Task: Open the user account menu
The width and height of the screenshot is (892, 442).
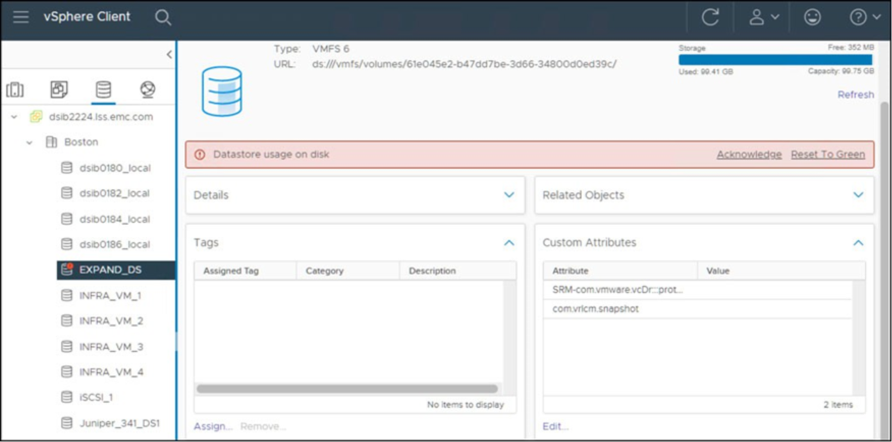Action: point(764,17)
